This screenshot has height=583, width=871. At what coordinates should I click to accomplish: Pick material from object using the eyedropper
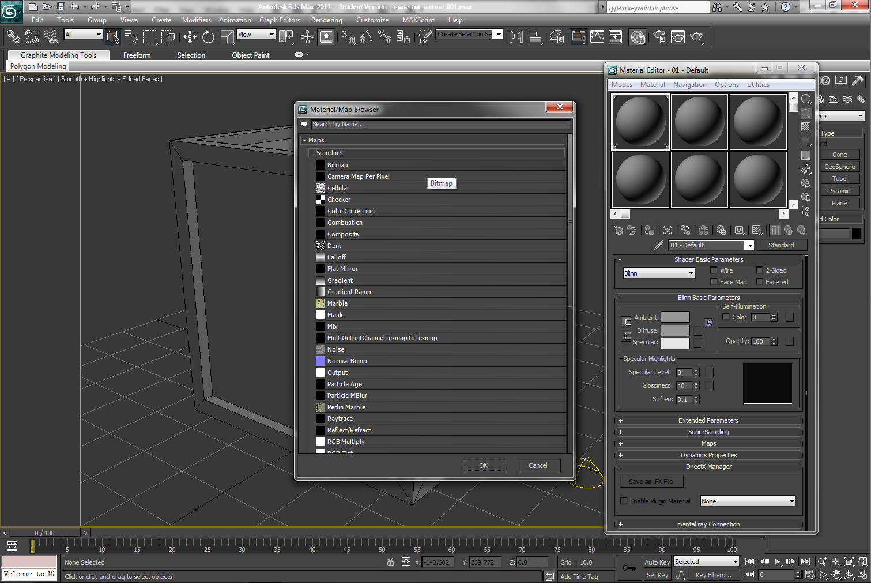(659, 245)
